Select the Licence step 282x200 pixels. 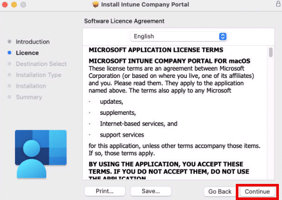click(x=27, y=53)
